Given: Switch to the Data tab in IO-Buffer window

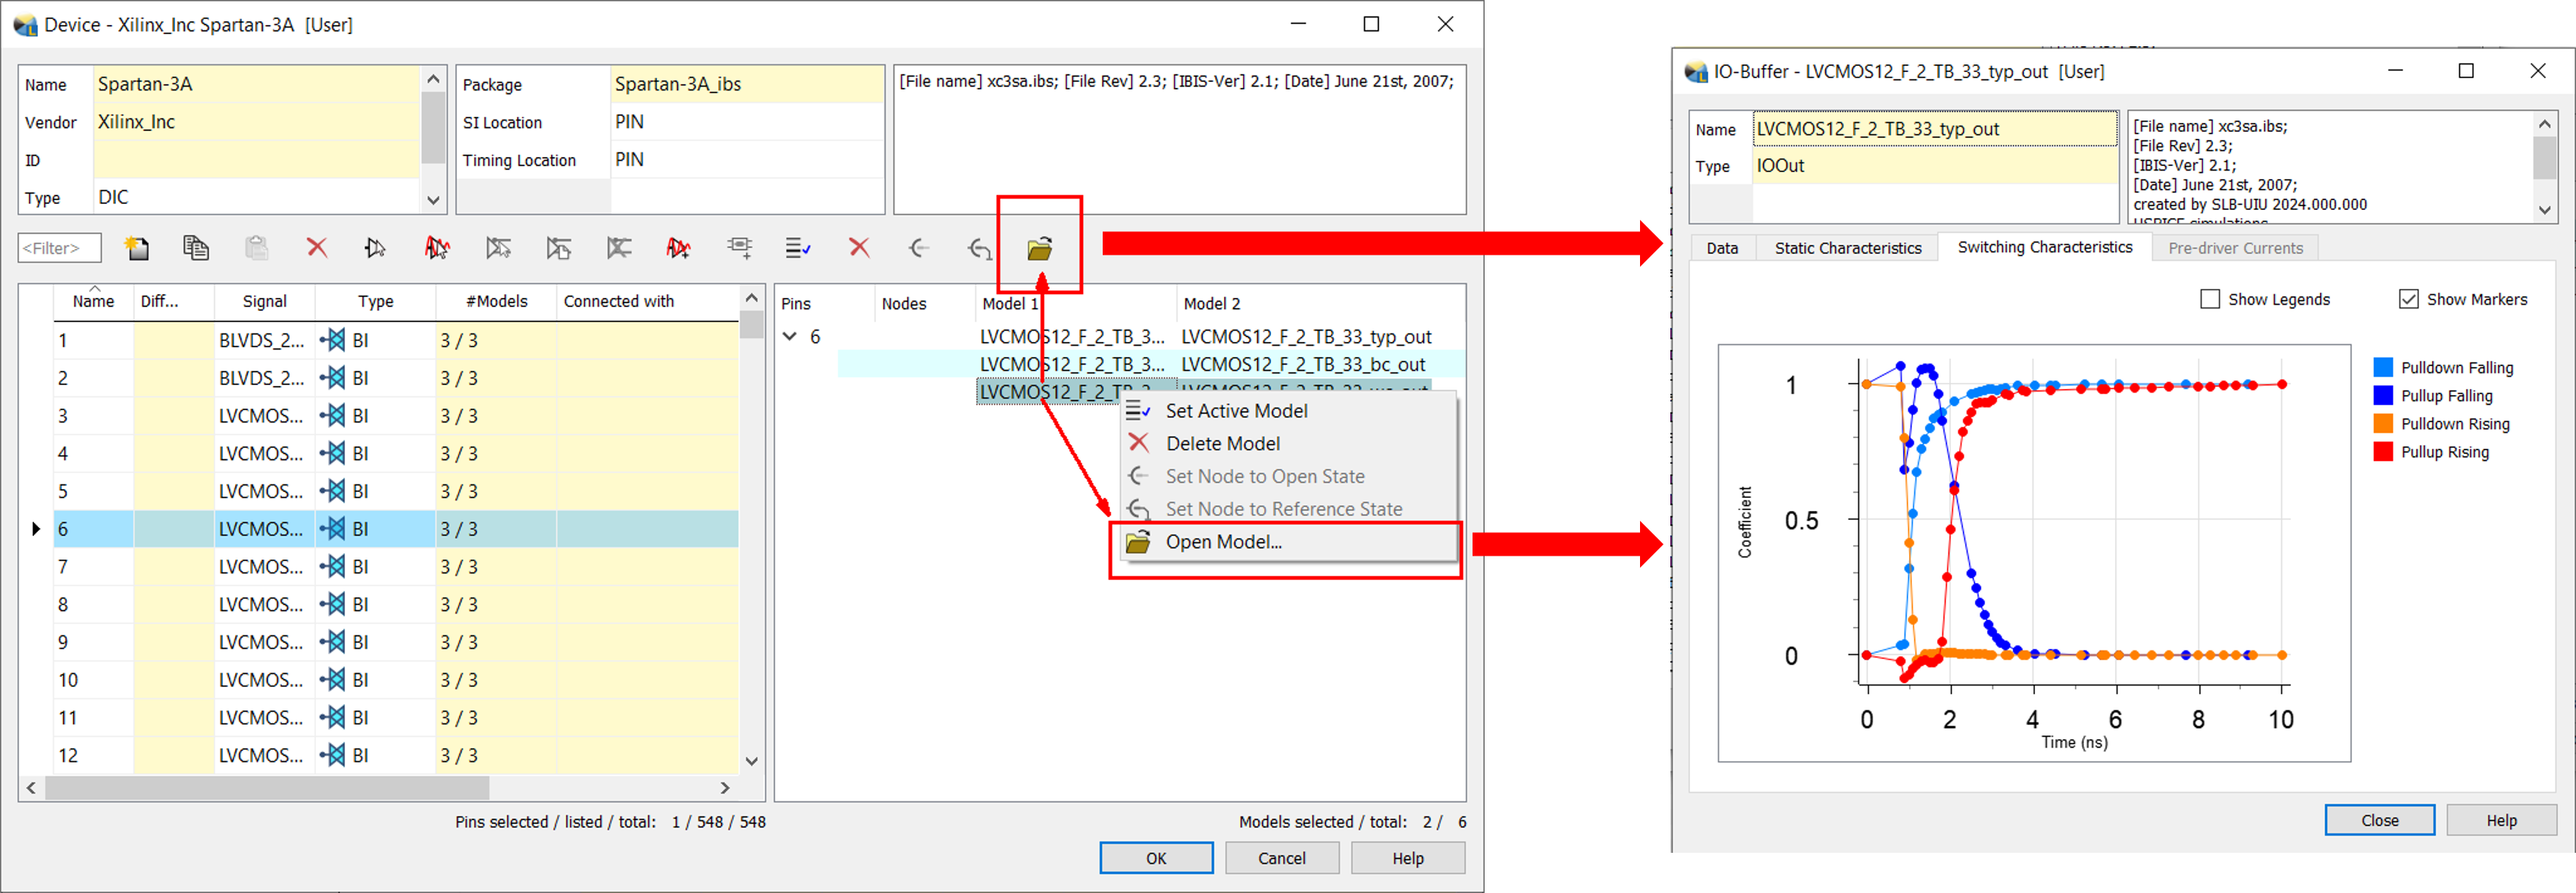Looking at the screenshot, I should click(1721, 248).
